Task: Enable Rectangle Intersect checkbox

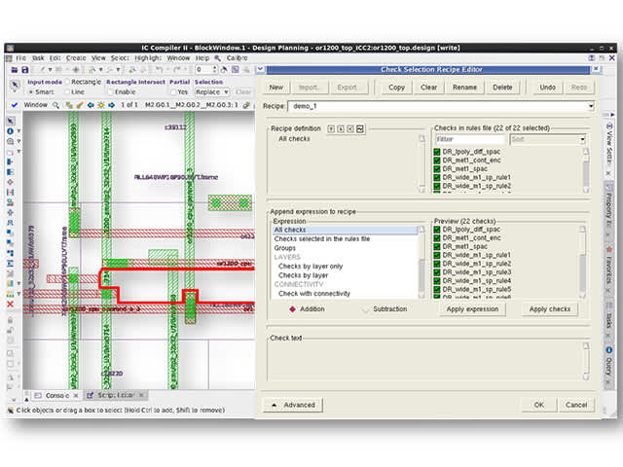Action: pyautogui.click(x=110, y=92)
